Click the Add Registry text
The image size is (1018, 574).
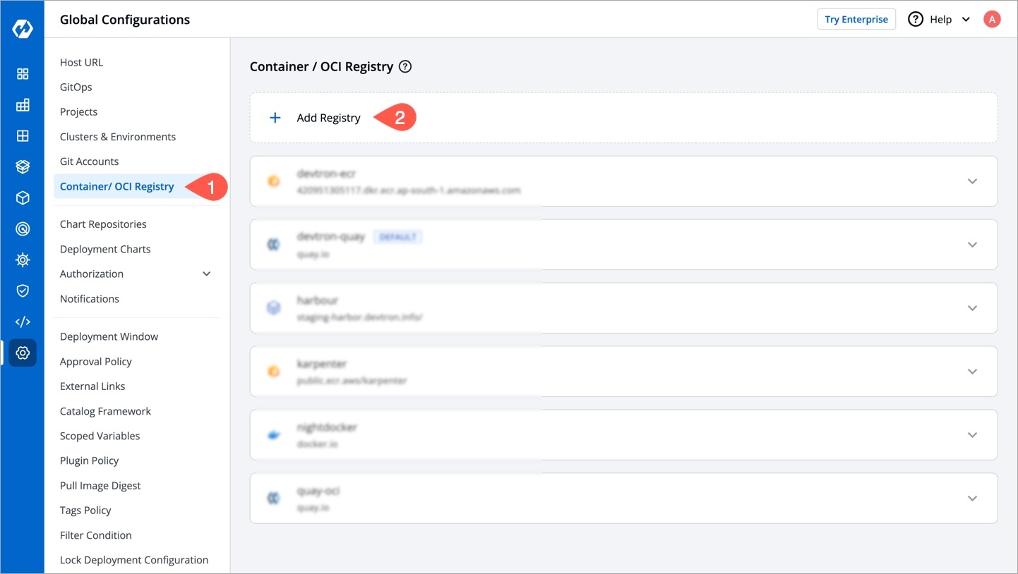(328, 118)
